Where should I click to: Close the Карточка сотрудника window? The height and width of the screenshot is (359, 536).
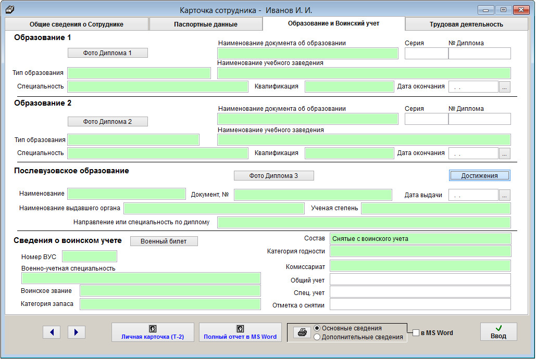[x=521, y=10]
